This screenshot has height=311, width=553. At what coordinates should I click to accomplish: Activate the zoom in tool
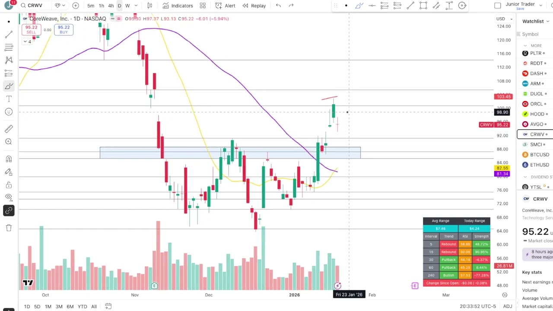tap(9, 142)
